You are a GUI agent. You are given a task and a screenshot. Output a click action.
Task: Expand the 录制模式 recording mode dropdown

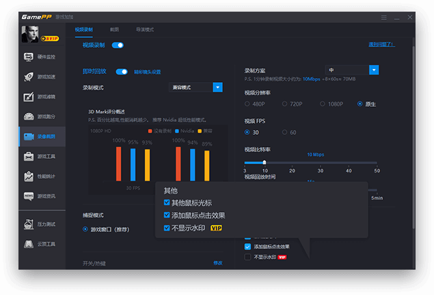point(217,87)
